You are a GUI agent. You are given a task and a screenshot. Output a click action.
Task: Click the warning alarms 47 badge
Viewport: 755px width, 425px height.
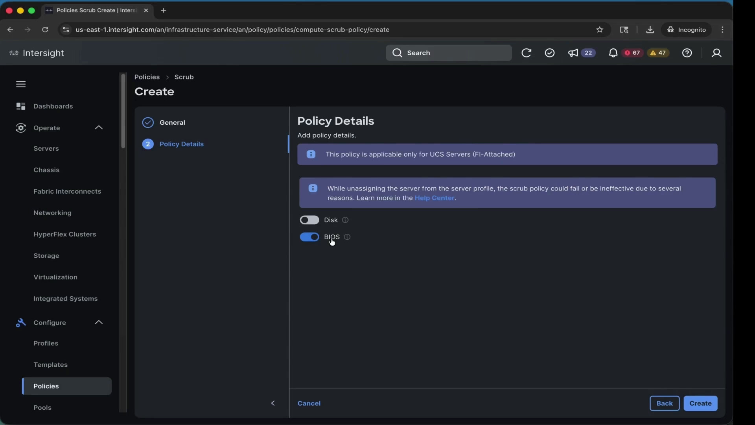click(658, 53)
